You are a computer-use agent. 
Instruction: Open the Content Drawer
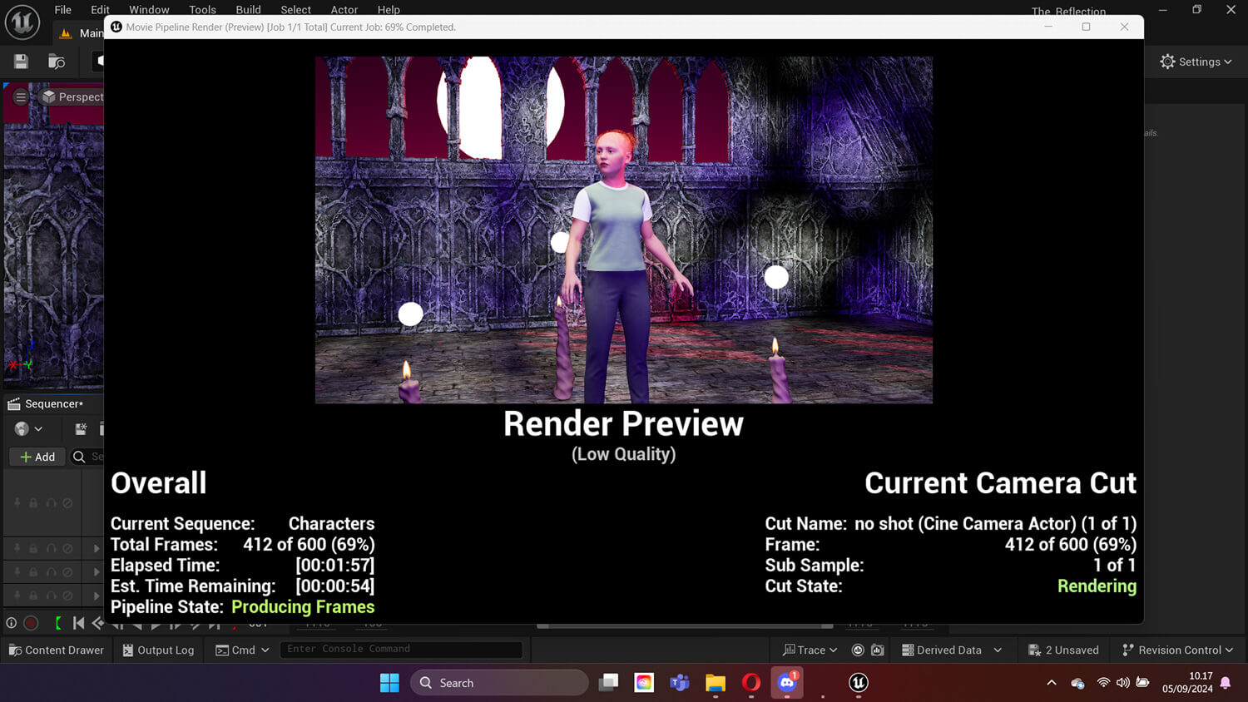pyautogui.click(x=56, y=650)
